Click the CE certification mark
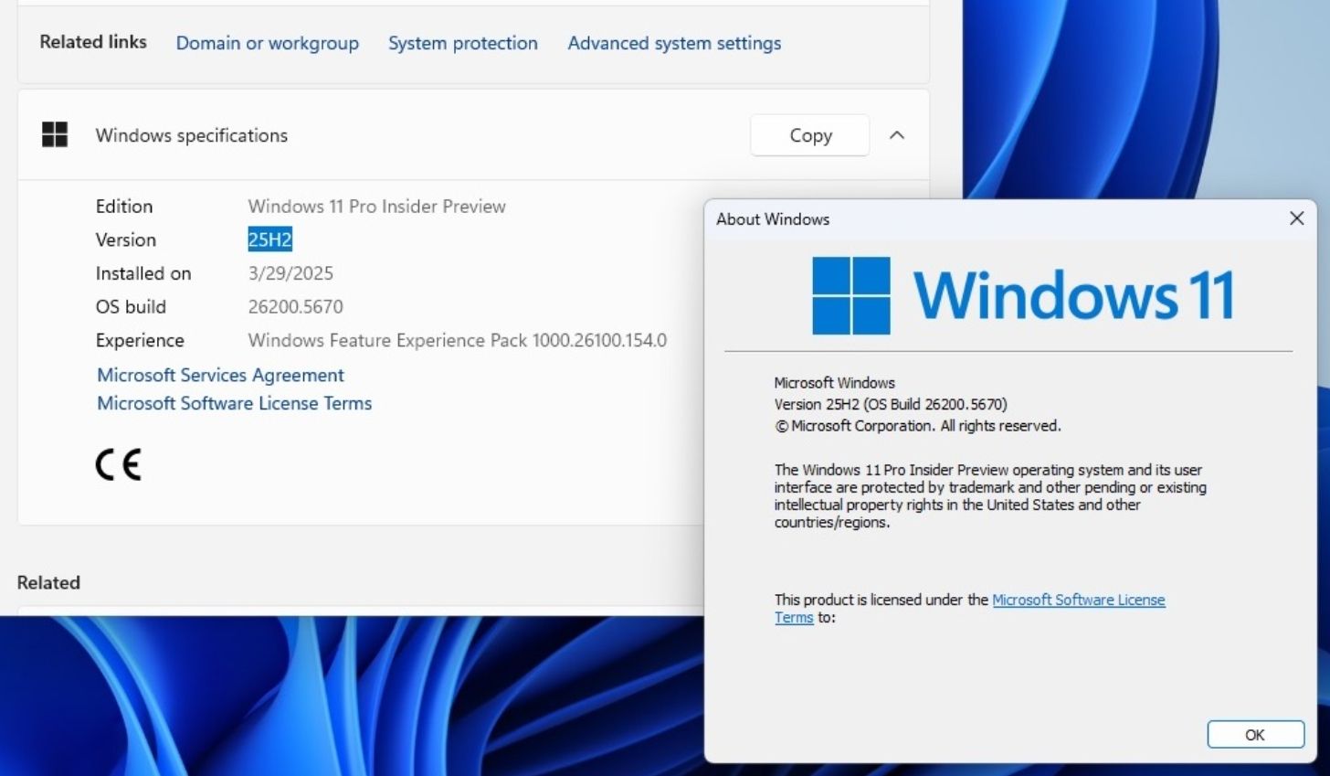Image resolution: width=1330 pixels, height=776 pixels. [119, 465]
